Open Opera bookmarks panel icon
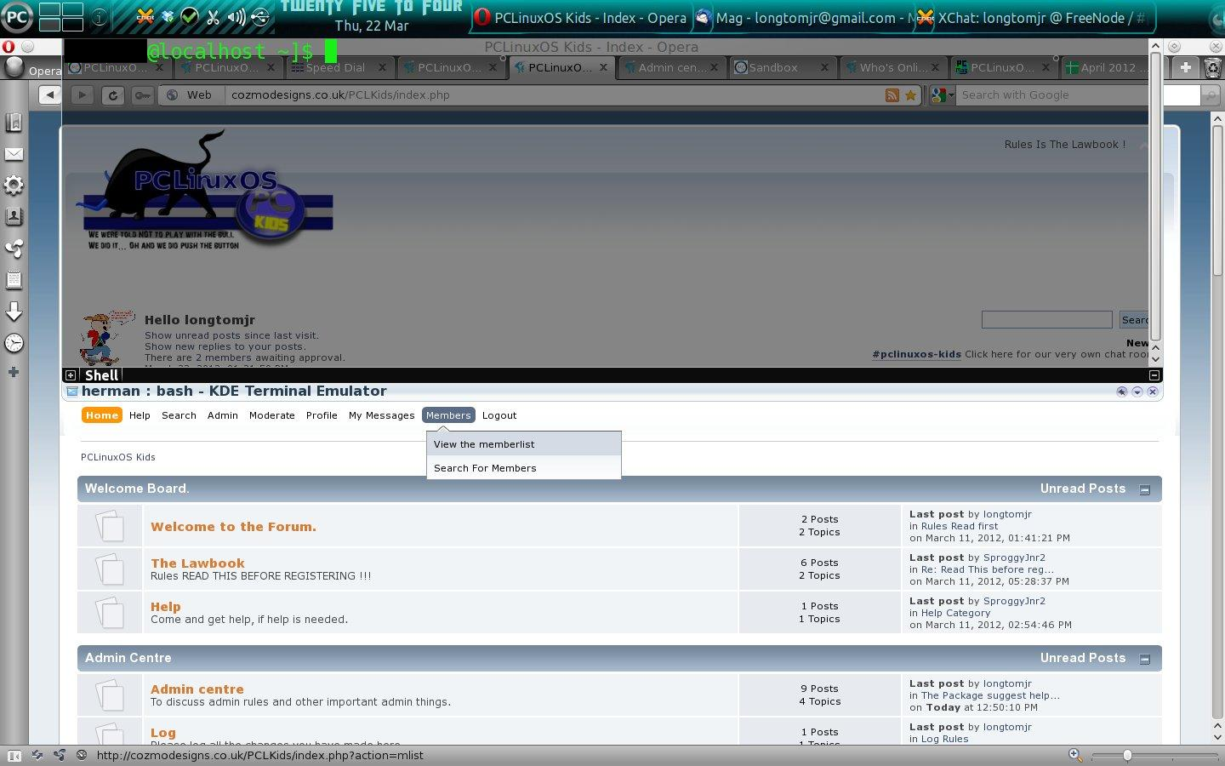The height and width of the screenshot is (766, 1225). 14,123
